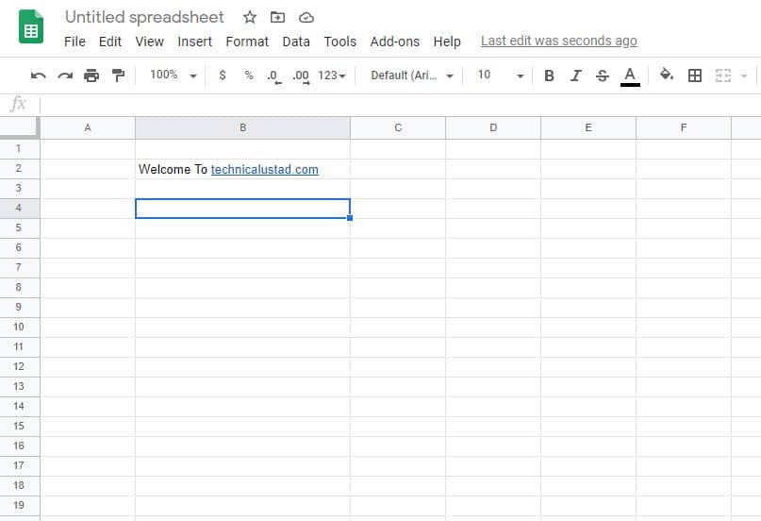This screenshot has width=761, height=521.
Task: Click the Undo arrow
Action: click(38, 76)
